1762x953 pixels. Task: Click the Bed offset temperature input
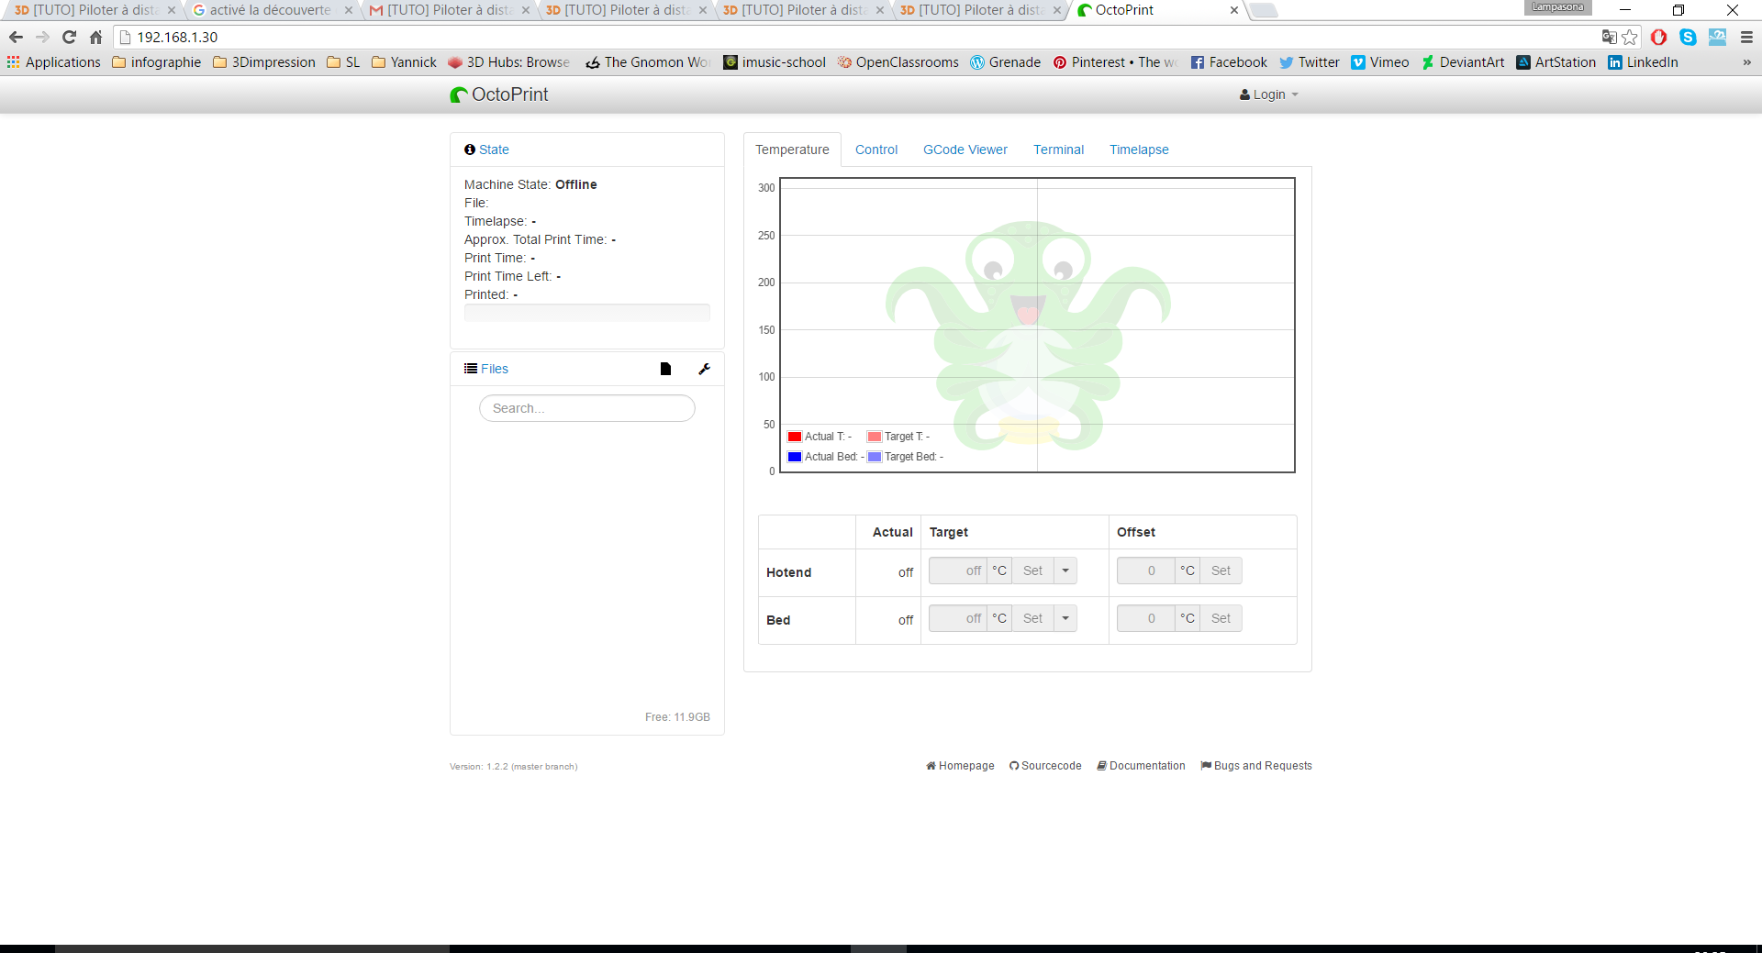coord(1146,618)
